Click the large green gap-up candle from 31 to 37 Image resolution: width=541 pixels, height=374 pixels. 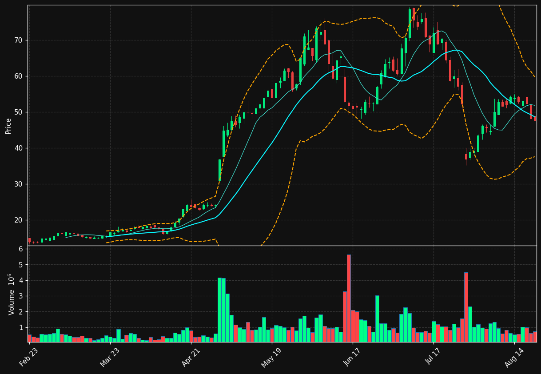pos(219,170)
